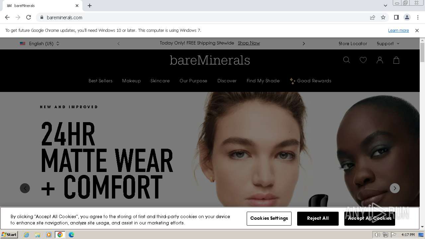This screenshot has height=239, width=425.
Task: Open the browser side panel icon
Action: tap(396, 17)
